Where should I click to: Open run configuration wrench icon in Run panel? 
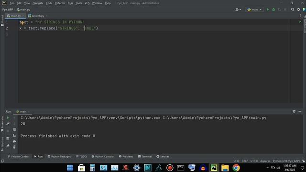[x=8, y=124]
